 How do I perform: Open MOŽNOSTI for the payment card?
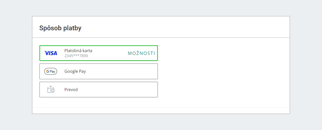click(x=141, y=53)
